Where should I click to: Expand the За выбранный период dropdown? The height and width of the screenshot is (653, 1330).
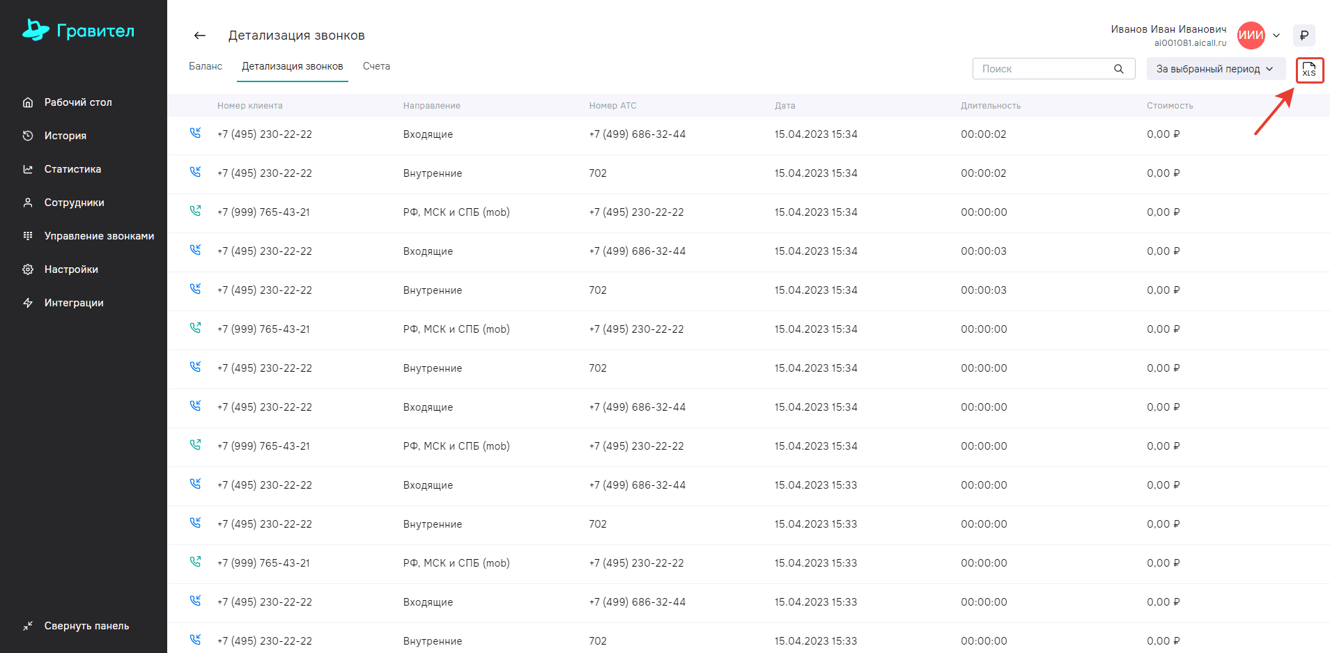click(x=1216, y=69)
